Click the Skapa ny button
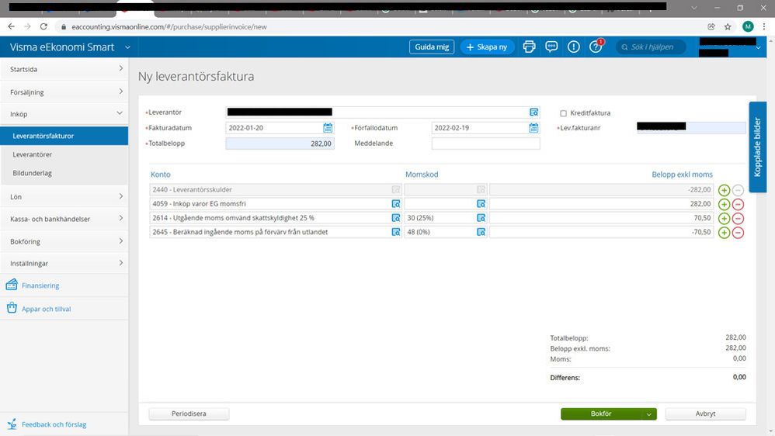 (488, 47)
